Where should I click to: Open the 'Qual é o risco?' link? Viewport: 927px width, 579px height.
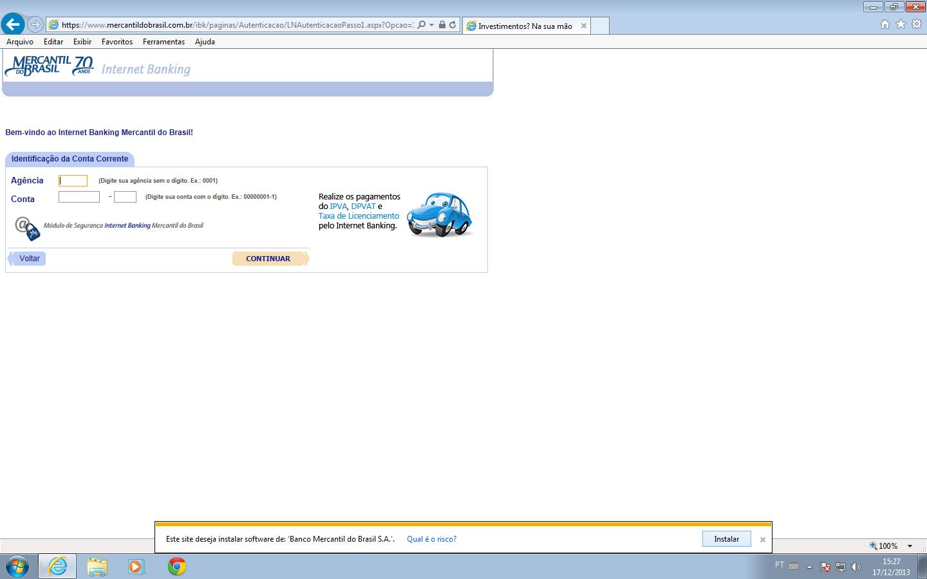coord(431,539)
